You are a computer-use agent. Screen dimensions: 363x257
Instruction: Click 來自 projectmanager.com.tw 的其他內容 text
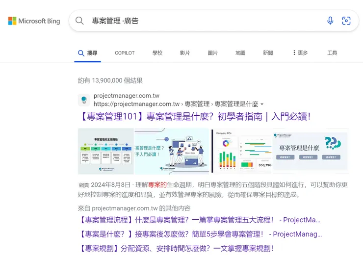[x=134, y=208]
